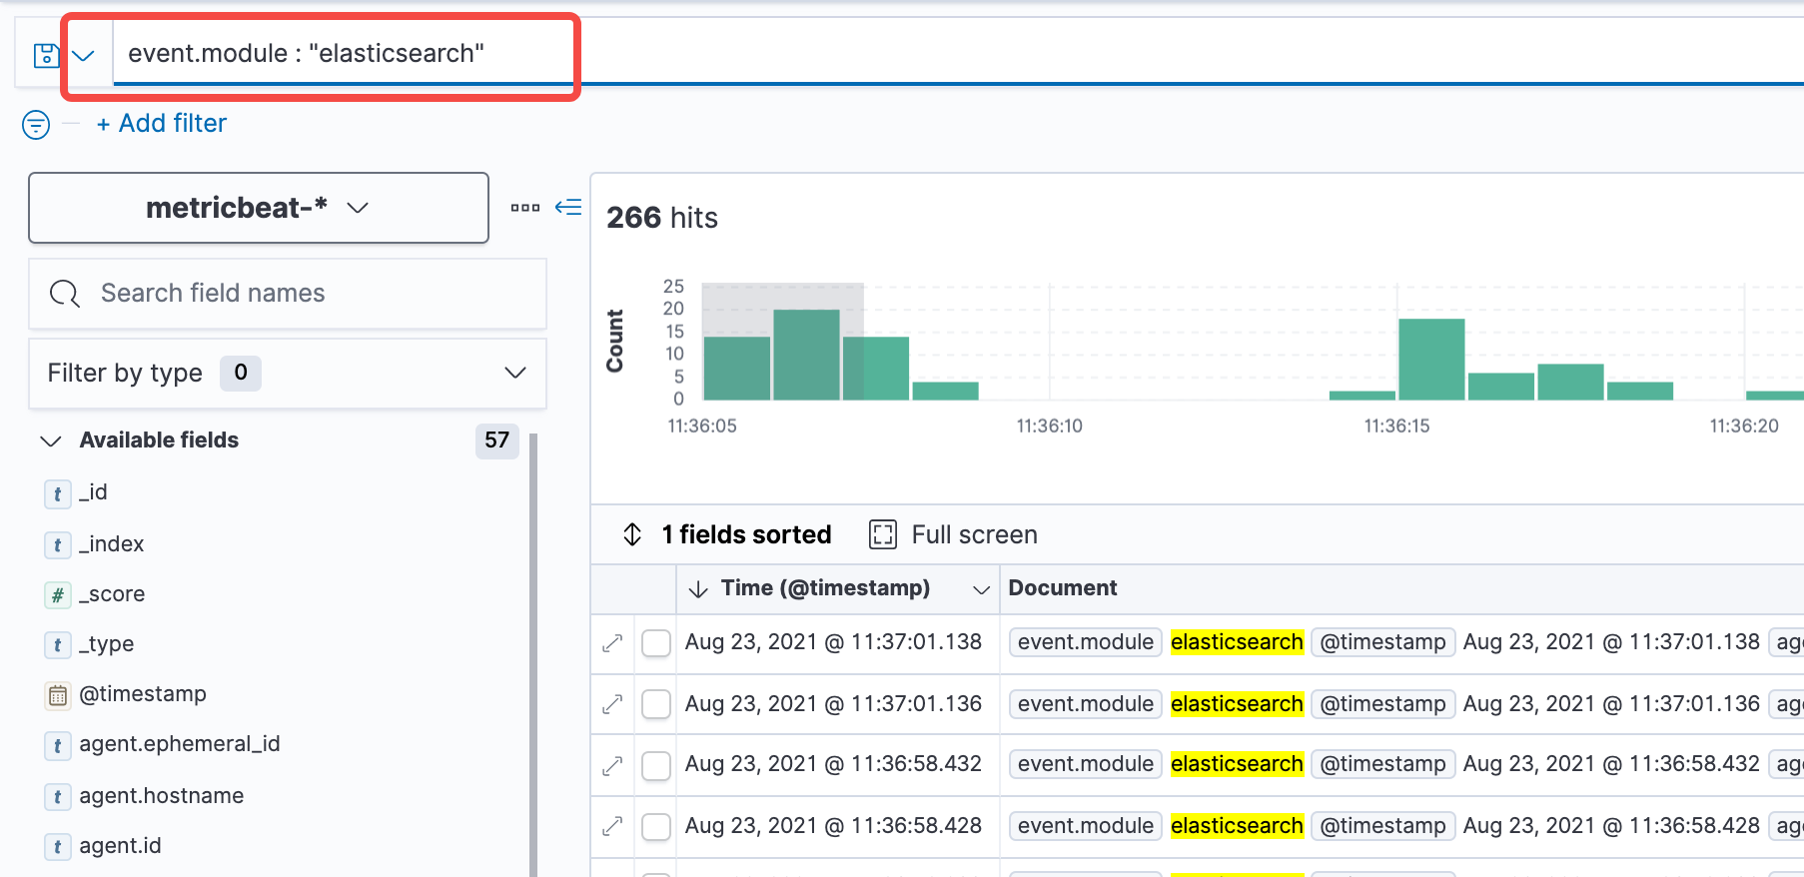The width and height of the screenshot is (1804, 877).
Task: Click Time cell Aug 23, 2021 @ 11:37:01.138
Action: [x=833, y=642]
